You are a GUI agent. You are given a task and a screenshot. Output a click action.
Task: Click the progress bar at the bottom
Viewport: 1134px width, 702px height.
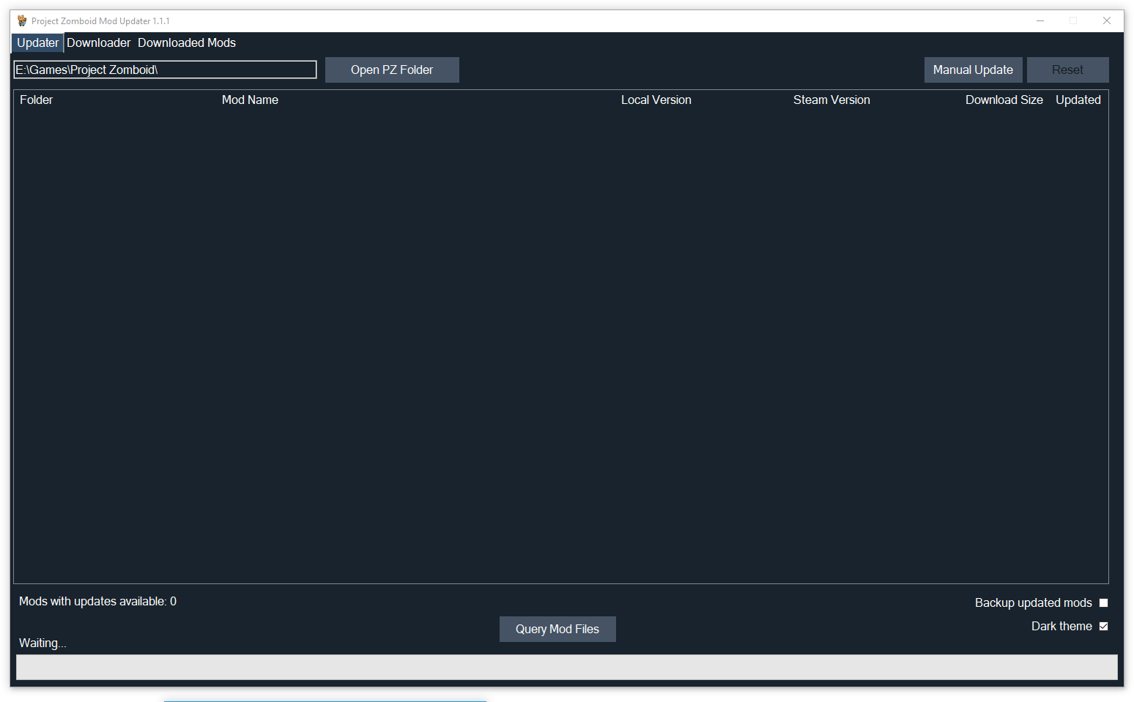(567, 667)
